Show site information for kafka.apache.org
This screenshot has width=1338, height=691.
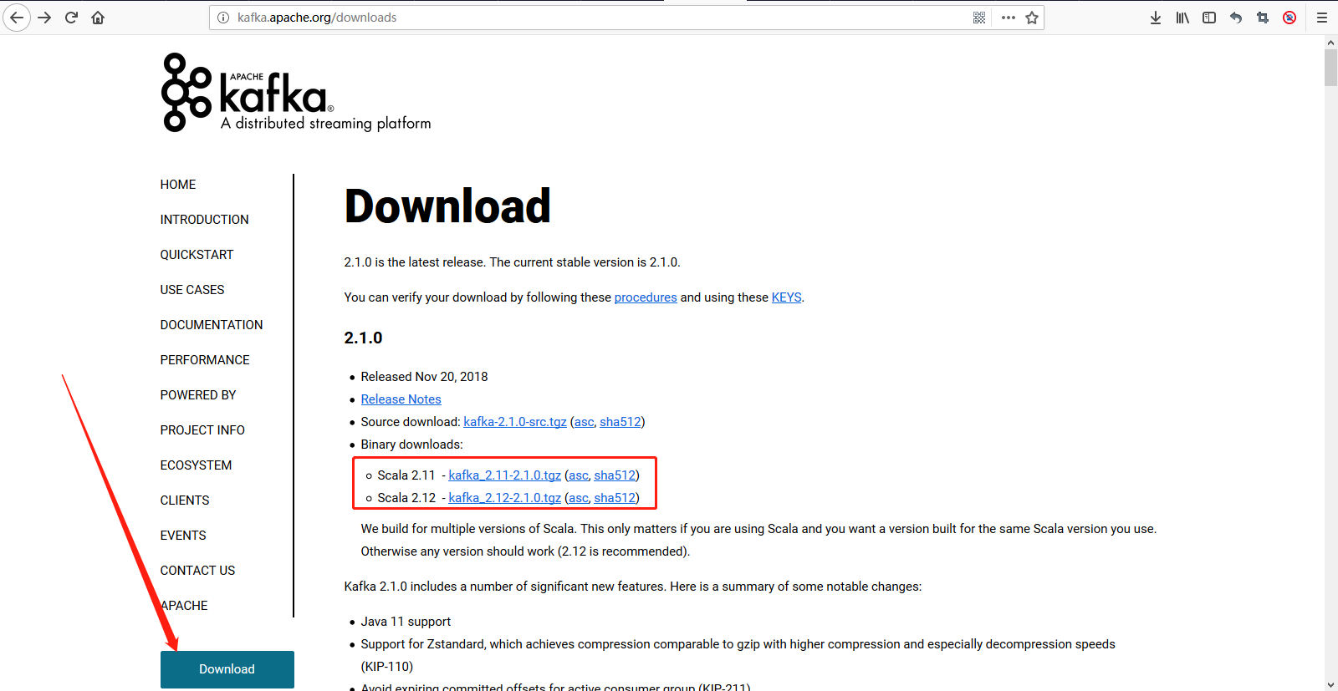tap(223, 18)
